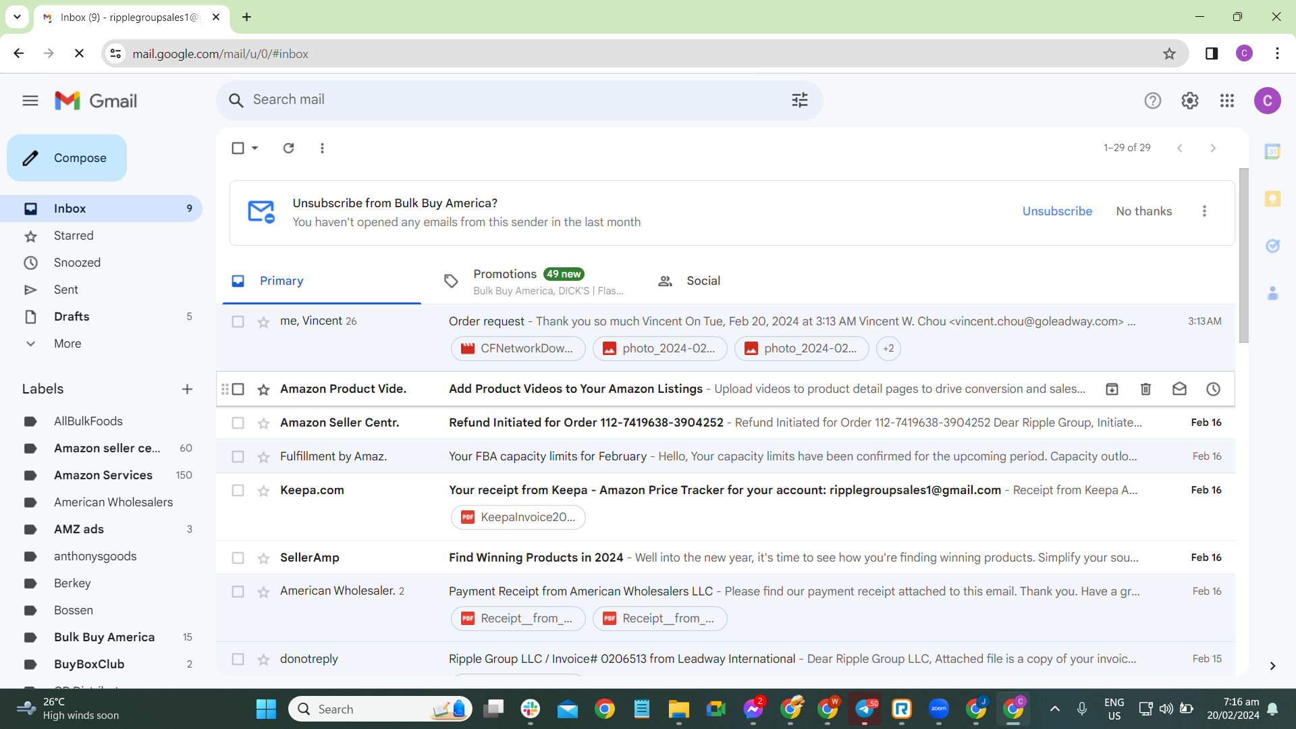Mark Amazon Product Videos email as read
The height and width of the screenshot is (729, 1296).
(1179, 389)
